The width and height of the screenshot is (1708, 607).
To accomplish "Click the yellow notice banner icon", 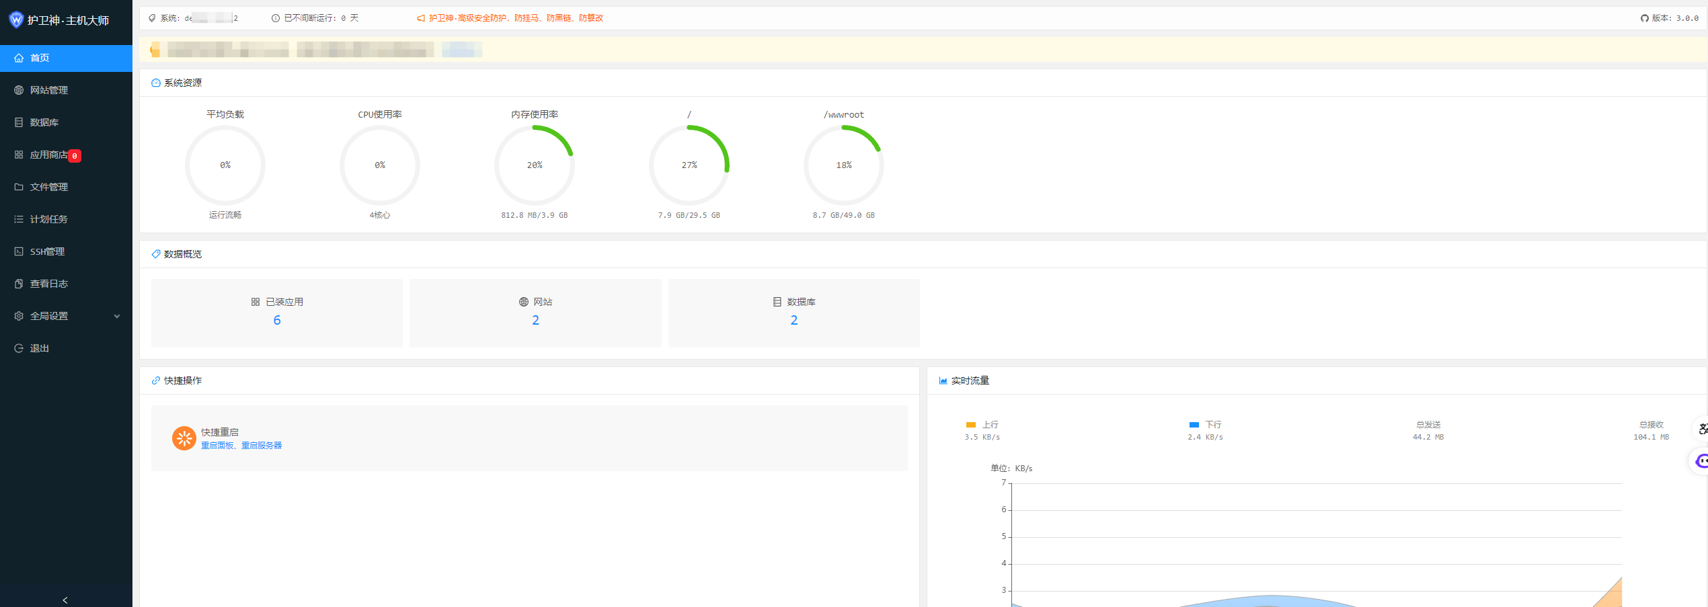I will 155,50.
